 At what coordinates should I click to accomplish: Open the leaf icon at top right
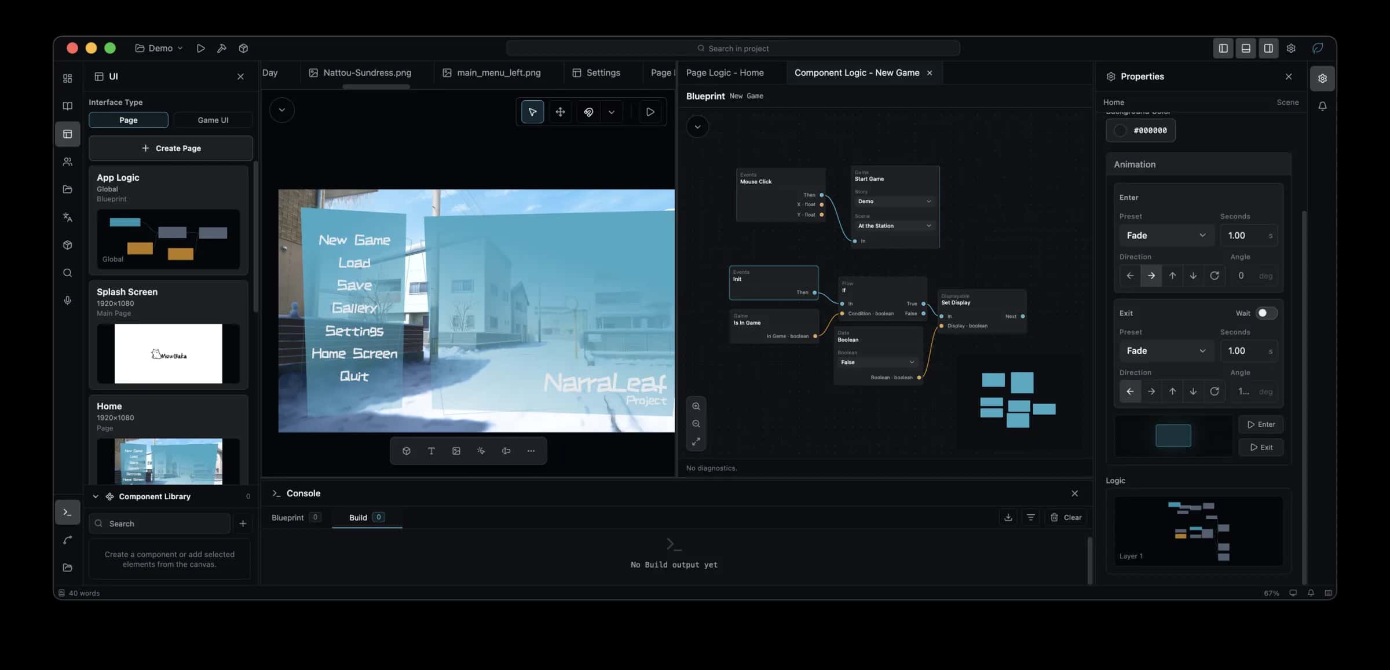(x=1318, y=48)
